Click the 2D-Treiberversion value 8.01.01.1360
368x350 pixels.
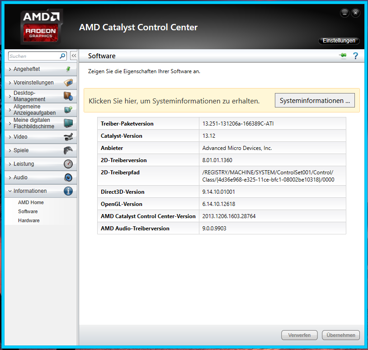217,160
